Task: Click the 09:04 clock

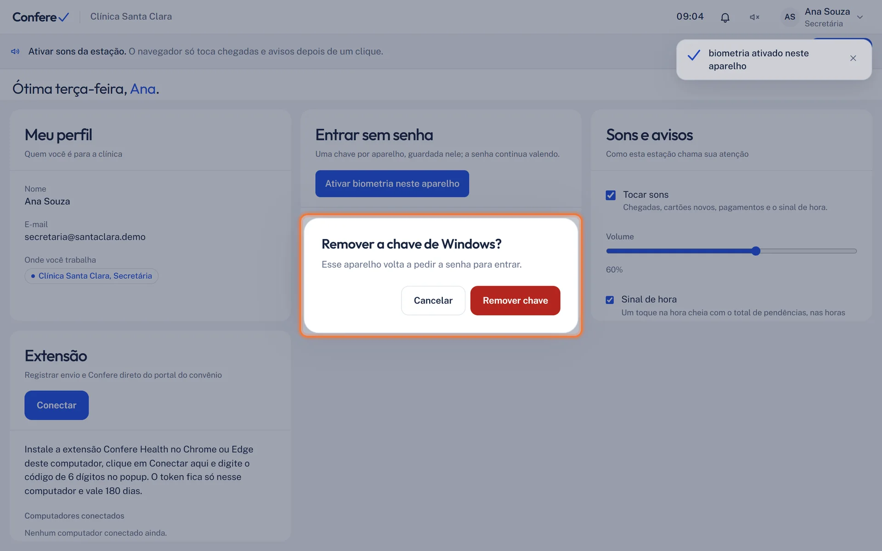Action: pyautogui.click(x=690, y=17)
